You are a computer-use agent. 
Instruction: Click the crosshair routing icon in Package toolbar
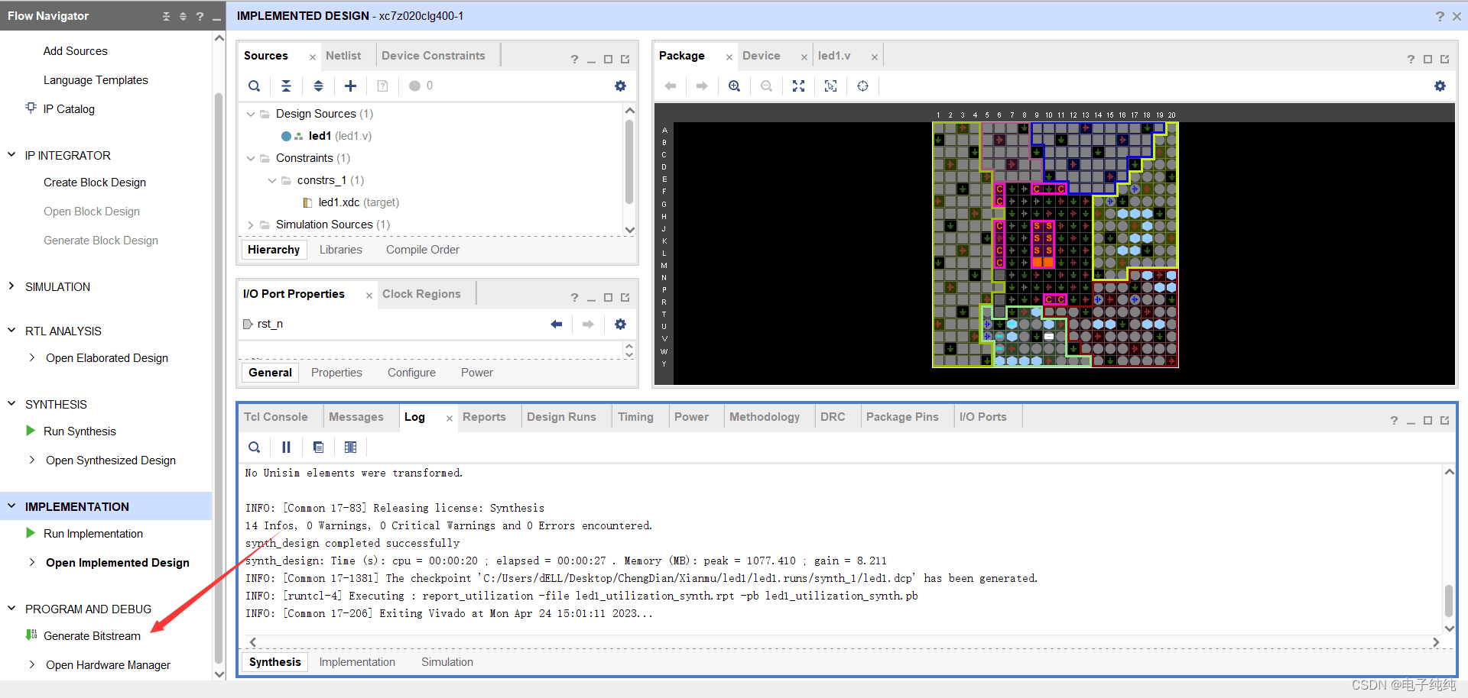pyautogui.click(x=862, y=86)
